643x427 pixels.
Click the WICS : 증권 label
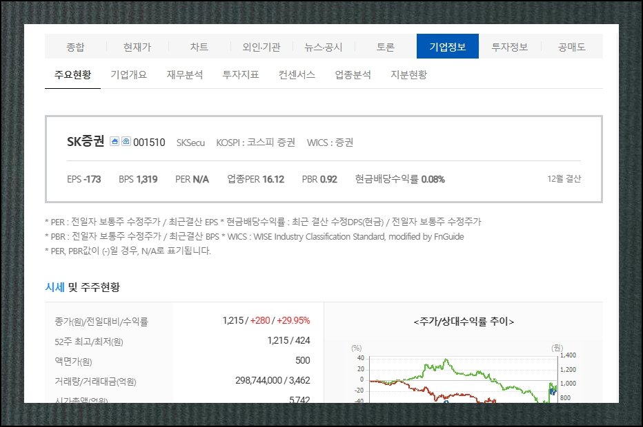point(330,142)
